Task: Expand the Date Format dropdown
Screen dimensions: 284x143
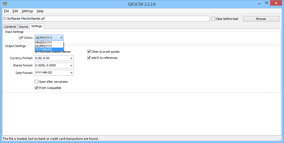Action: [71, 73]
